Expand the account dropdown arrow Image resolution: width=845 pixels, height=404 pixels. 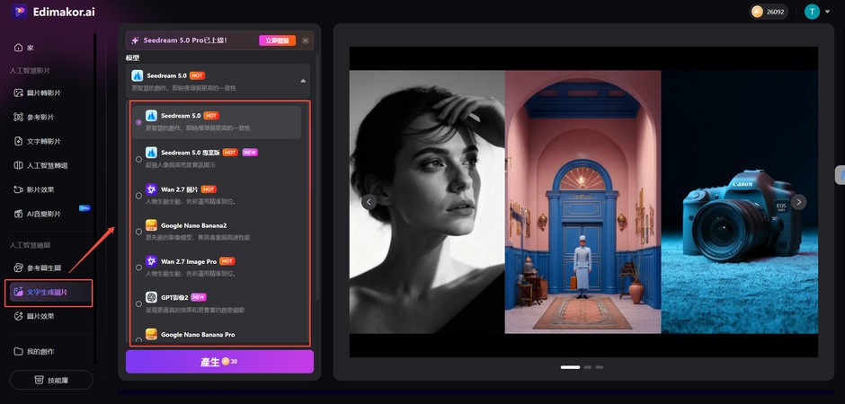(x=827, y=12)
